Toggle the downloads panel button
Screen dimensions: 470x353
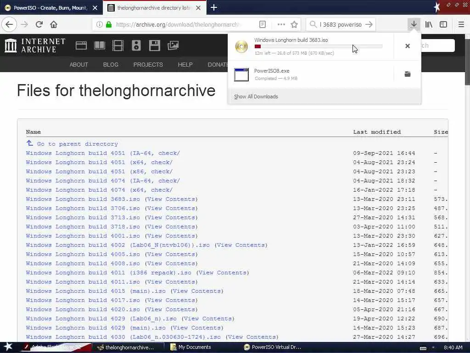[x=414, y=24]
